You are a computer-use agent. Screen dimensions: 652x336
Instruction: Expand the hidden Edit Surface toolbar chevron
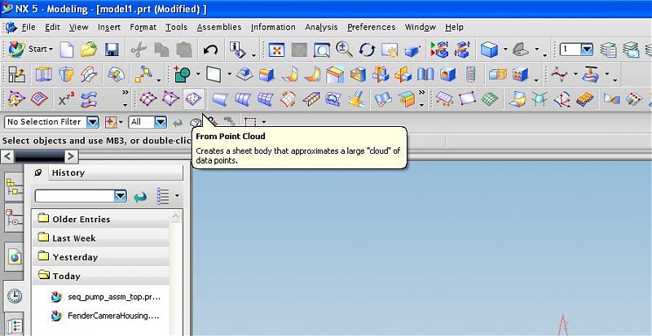125,94
